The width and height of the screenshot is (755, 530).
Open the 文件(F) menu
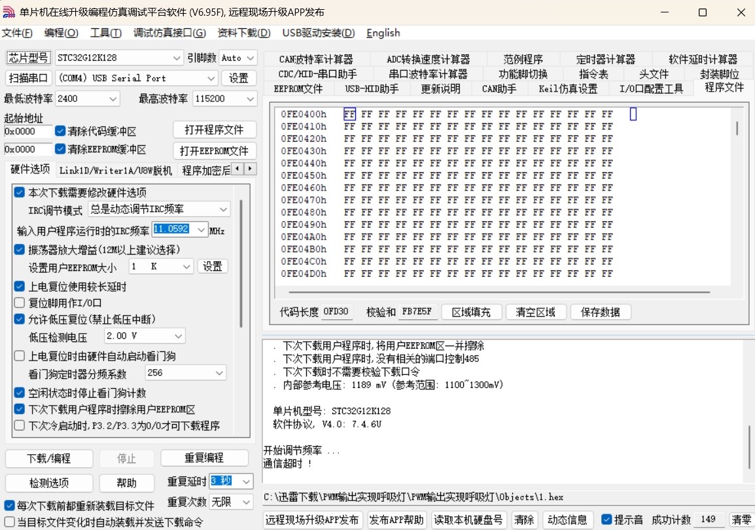pyautogui.click(x=17, y=33)
